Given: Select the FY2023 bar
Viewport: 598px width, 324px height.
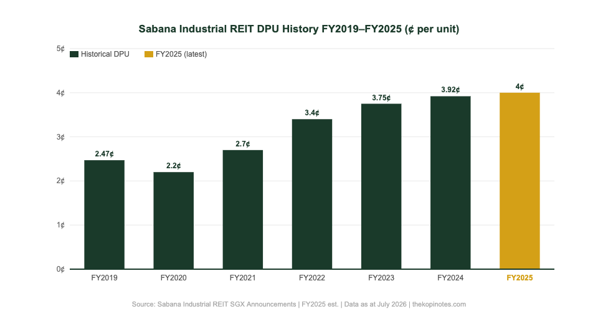Looking at the screenshot, I should [x=381, y=186].
